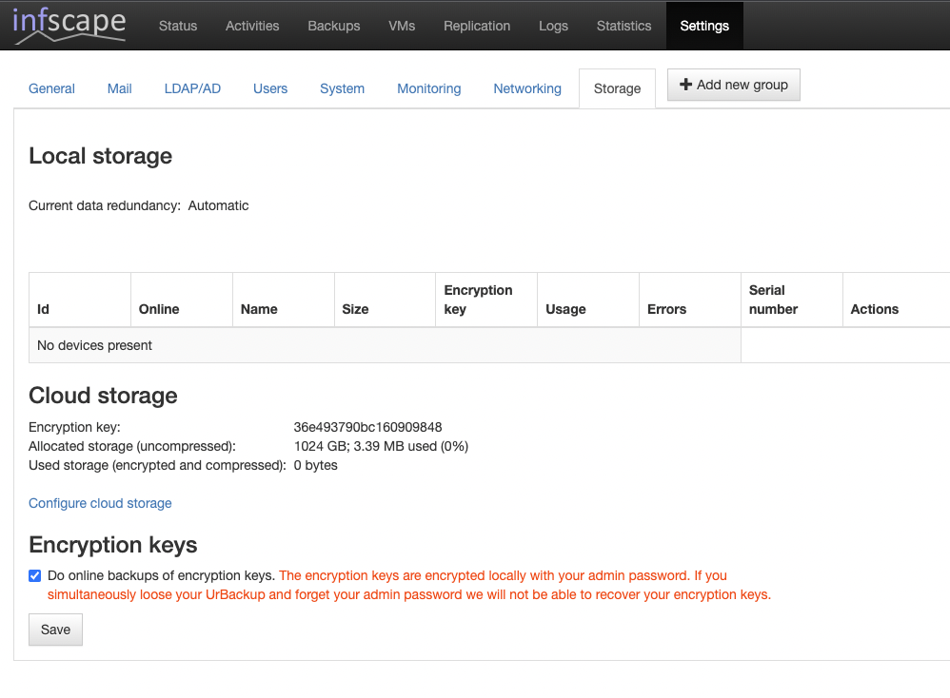
Task: Switch to the Mail tab
Action: point(119,88)
